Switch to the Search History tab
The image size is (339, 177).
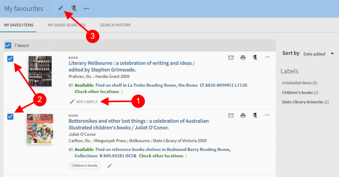click(115, 25)
